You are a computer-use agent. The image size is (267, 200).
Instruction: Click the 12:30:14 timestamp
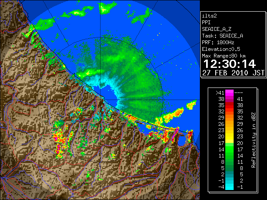[229, 64]
